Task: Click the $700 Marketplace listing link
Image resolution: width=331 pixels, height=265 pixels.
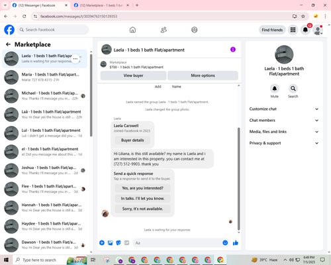Action: click(136, 67)
